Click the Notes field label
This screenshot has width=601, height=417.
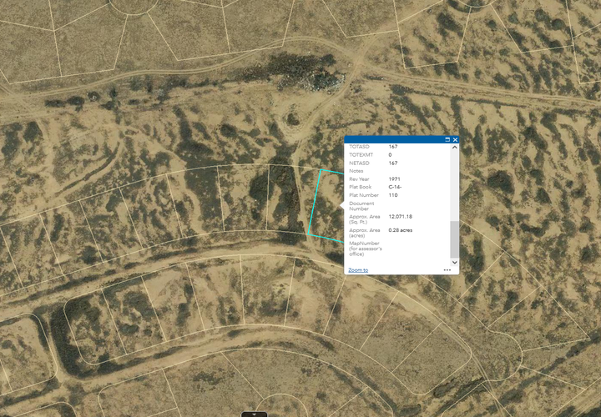pos(356,171)
